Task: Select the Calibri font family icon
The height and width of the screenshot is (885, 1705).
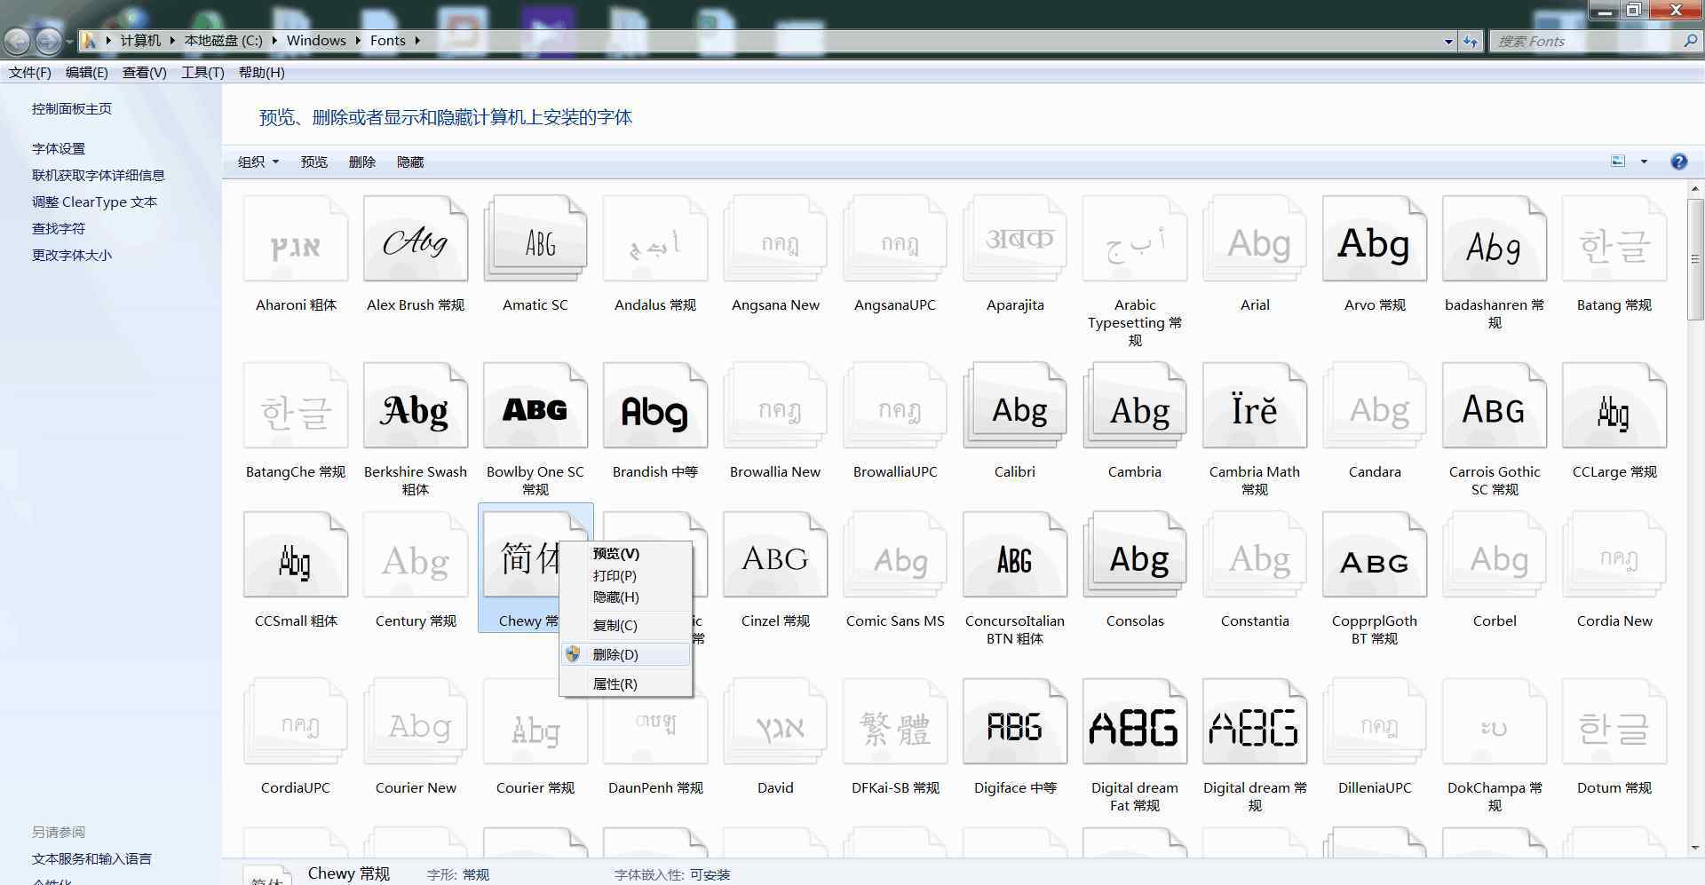Action: [1015, 407]
